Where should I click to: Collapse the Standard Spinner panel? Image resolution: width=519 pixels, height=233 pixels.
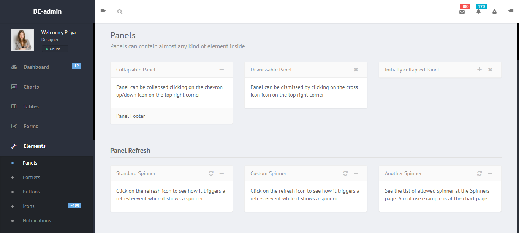[x=222, y=173]
